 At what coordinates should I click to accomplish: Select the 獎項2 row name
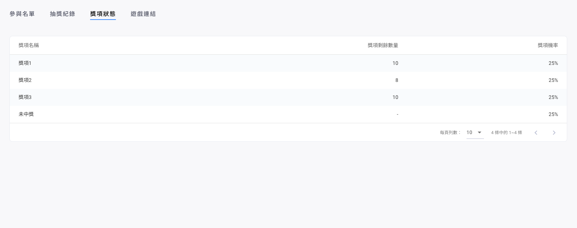click(25, 80)
